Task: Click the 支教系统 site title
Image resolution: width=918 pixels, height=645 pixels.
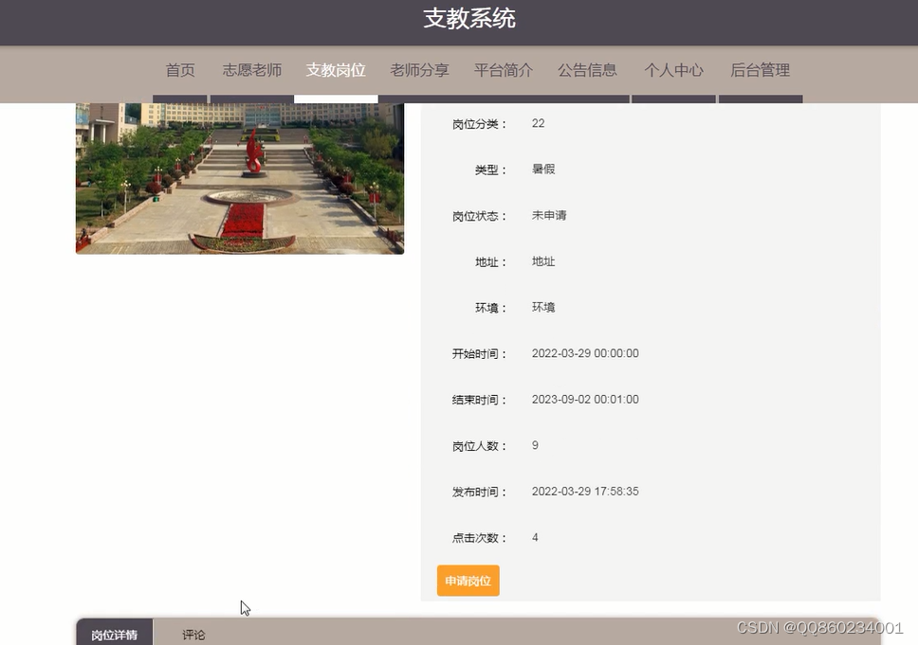Action: tap(469, 19)
